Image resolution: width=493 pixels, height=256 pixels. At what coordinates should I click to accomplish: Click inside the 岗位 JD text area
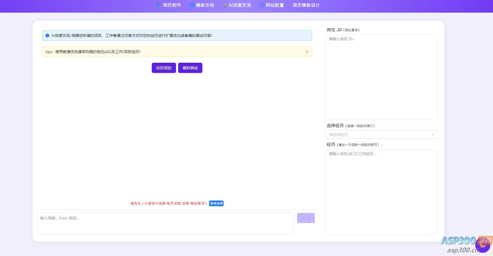tap(381, 77)
